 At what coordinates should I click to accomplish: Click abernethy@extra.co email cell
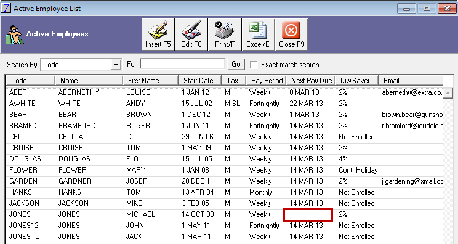point(412,92)
